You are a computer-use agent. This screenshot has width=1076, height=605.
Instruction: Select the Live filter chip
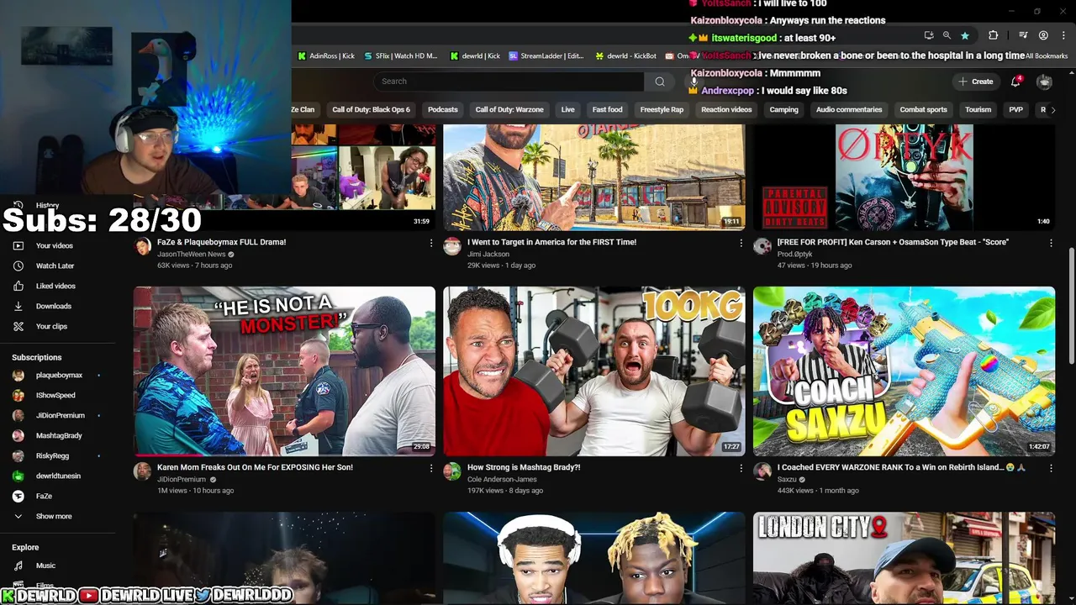[x=568, y=110]
